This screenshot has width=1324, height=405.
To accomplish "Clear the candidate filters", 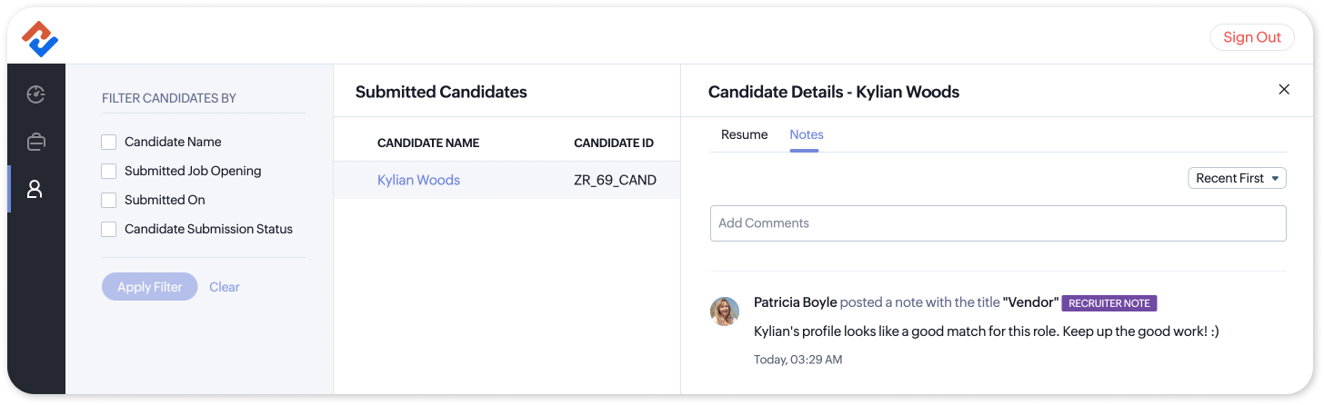I will (x=225, y=287).
